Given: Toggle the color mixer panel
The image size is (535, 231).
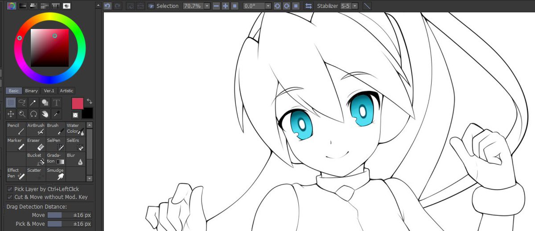Looking at the screenshot, I should coord(45,5).
